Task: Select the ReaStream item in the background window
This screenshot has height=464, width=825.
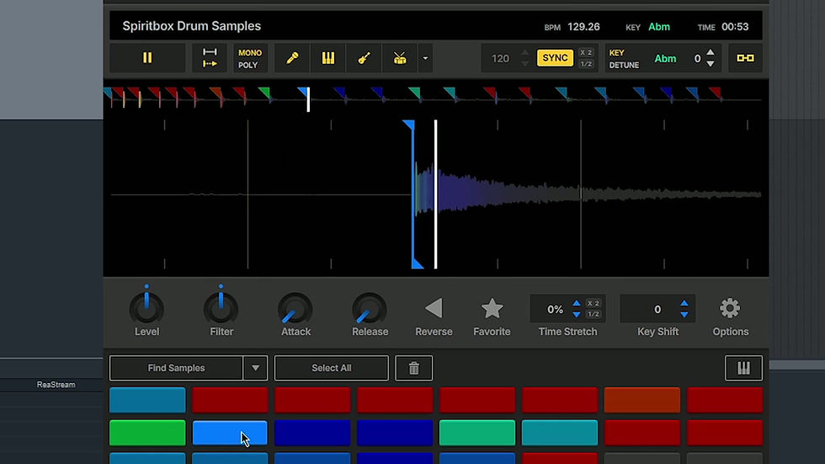Action: click(56, 385)
